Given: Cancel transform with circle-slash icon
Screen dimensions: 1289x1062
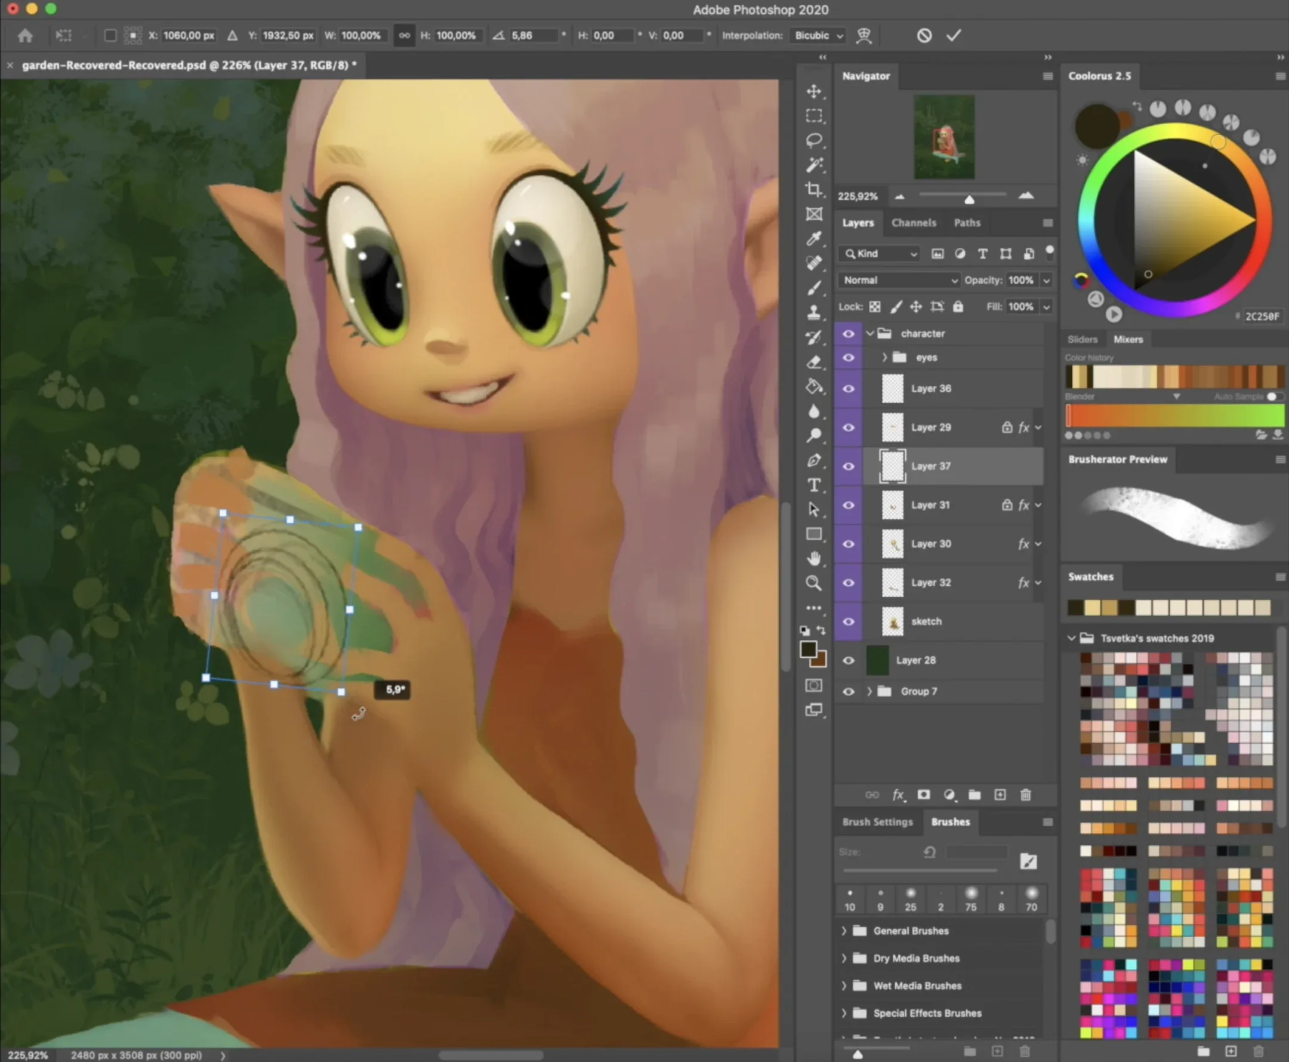Looking at the screenshot, I should click(x=924, y=35).
